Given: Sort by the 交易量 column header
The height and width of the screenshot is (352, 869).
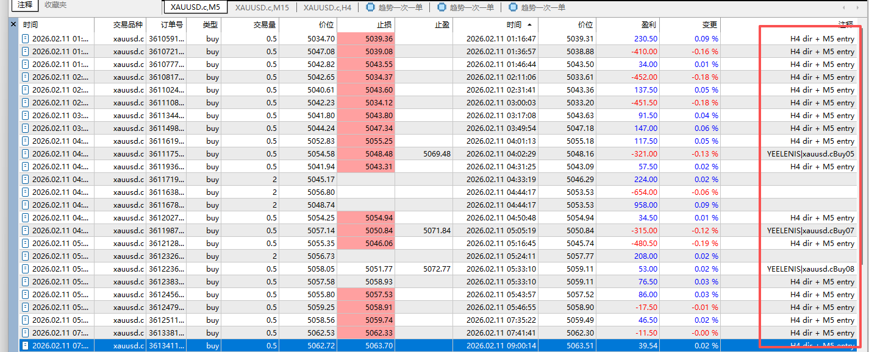Looking at the screenshot, I should (x=250, y=25).
